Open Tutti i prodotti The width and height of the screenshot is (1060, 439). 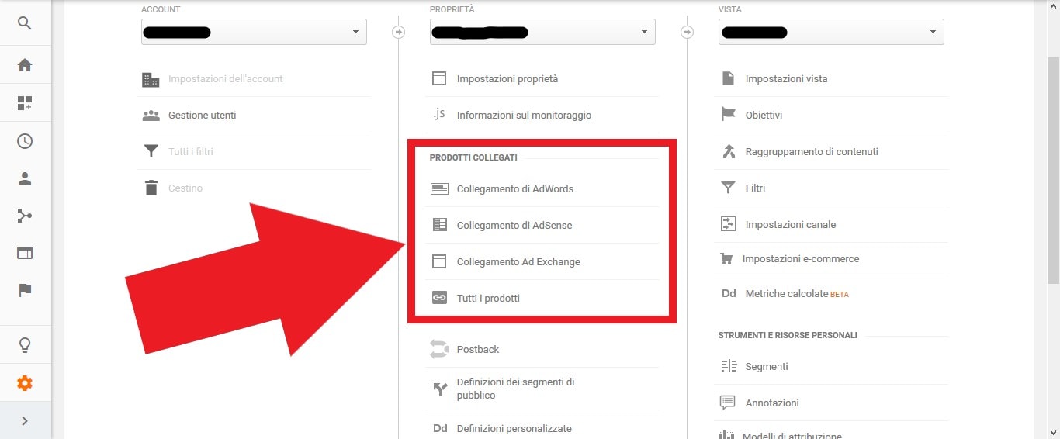click(488, 298)
